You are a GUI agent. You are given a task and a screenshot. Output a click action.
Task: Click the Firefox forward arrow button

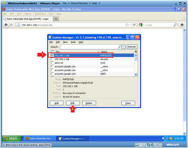pyautogui.click(x=11, y=25)
